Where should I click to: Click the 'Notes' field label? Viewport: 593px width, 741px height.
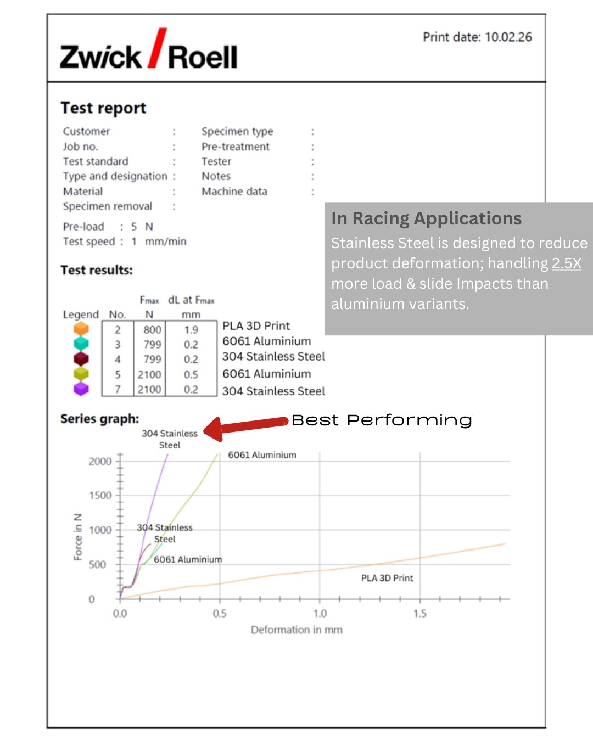click(216, 176)
